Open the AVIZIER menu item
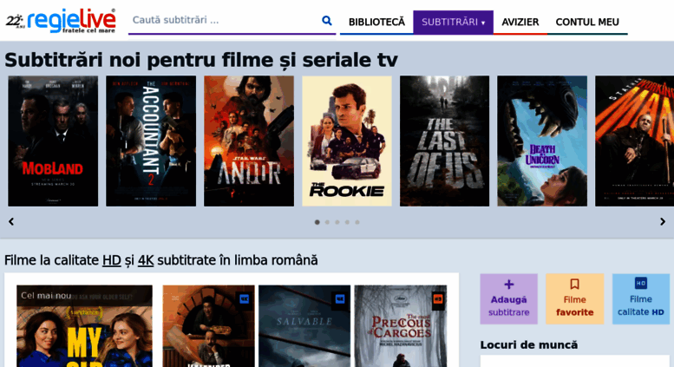The width and height of the screenshot is (674, 367). pos(520,22)
